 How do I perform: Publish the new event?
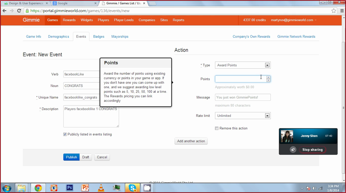tap(71, 157)
